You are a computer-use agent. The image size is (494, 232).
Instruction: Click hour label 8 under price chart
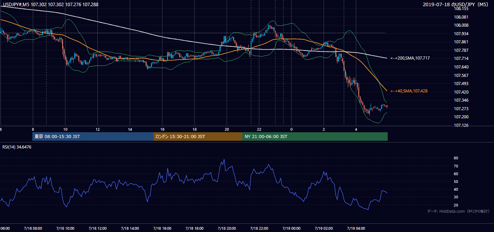(x=33, y=129)
